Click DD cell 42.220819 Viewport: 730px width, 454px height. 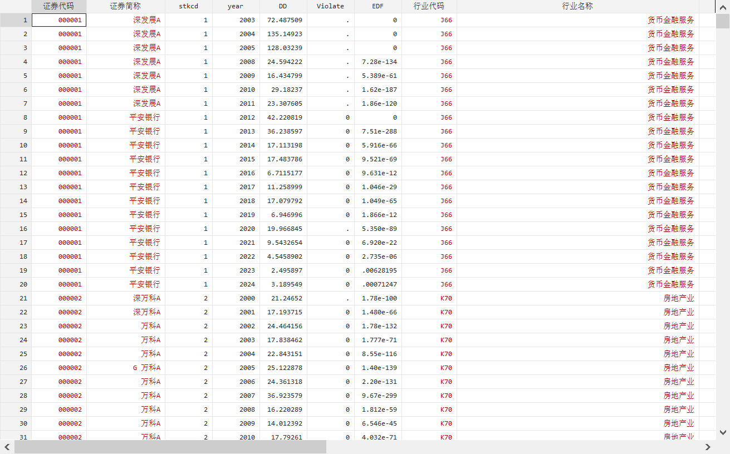coord(285,117)
